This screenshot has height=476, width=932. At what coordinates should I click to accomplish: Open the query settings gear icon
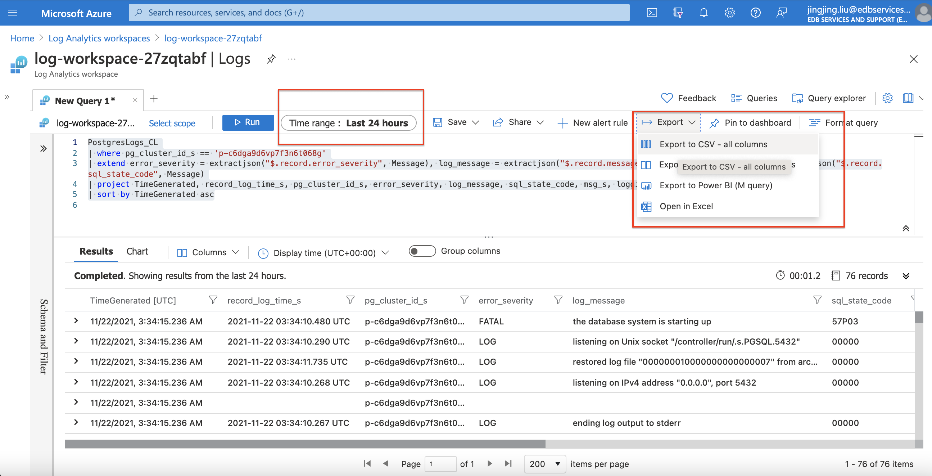click(x=887, y=98)
